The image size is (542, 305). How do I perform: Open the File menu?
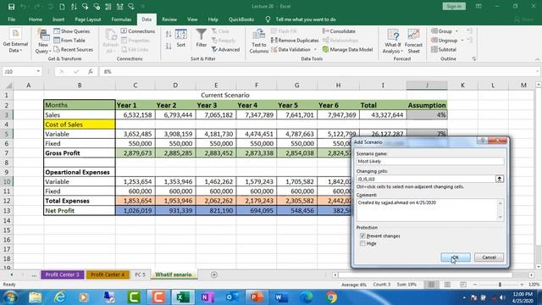click(11, 19)
